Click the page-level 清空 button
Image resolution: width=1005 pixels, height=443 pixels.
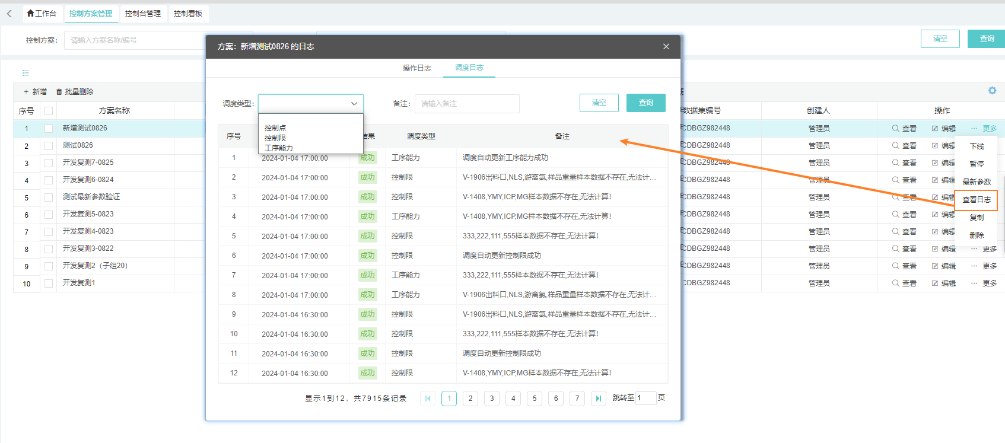[940, 39]
